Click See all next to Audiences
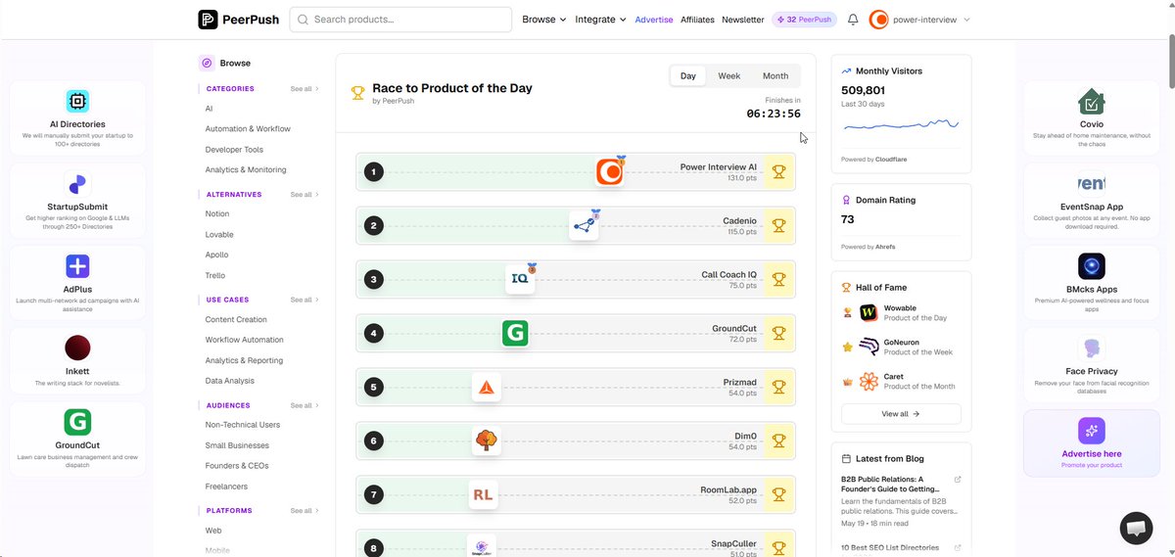 (305, 405)
